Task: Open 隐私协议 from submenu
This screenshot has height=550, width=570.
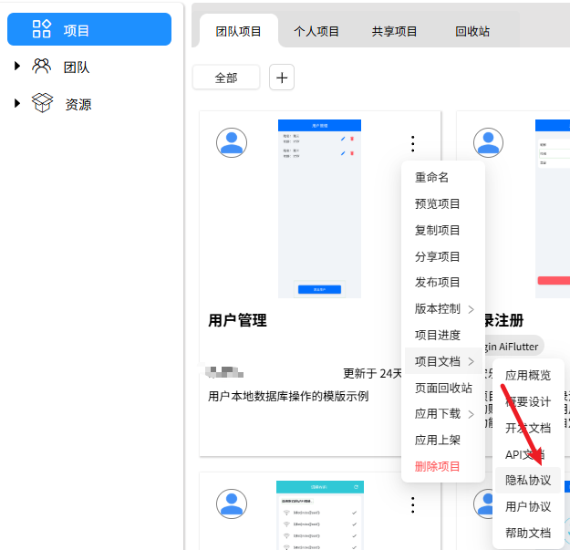Action: pyautogui.click(x=528, y=480)
